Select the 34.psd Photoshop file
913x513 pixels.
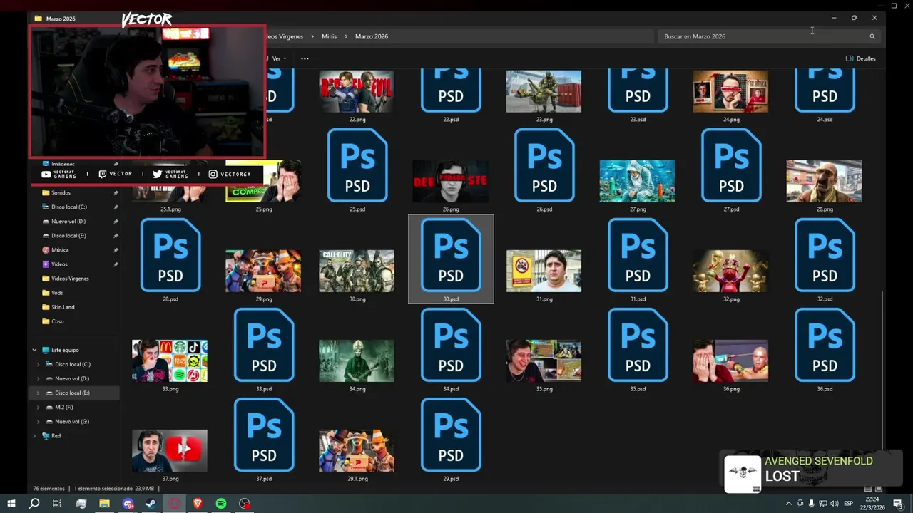click(451, 345)
